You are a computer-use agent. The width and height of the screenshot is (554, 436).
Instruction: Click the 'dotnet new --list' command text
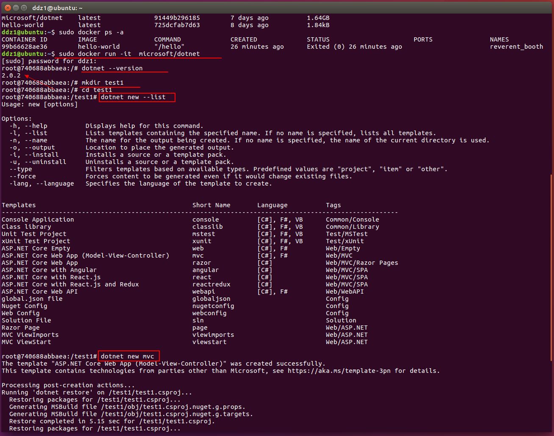coord(133,97)
